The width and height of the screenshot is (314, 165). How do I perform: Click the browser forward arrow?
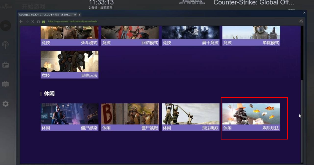tap(27, 21)
